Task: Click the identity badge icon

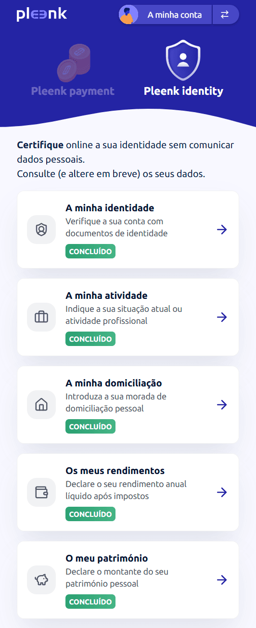Action: tap(41, 230)
